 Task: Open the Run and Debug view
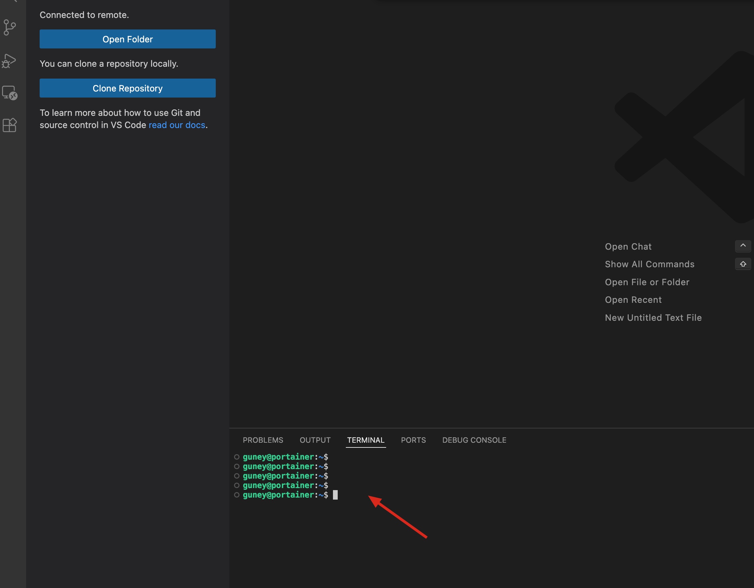pos(9,60)
